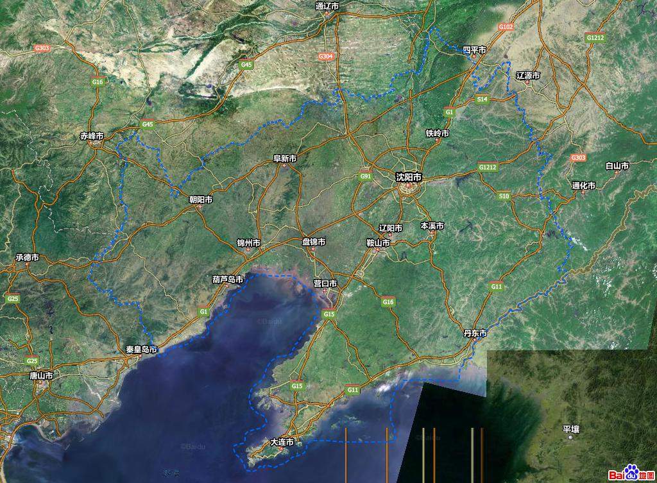Screen dimensions: 657x483
Task: Select the 四平市 city label
Action: coord(474,50)
